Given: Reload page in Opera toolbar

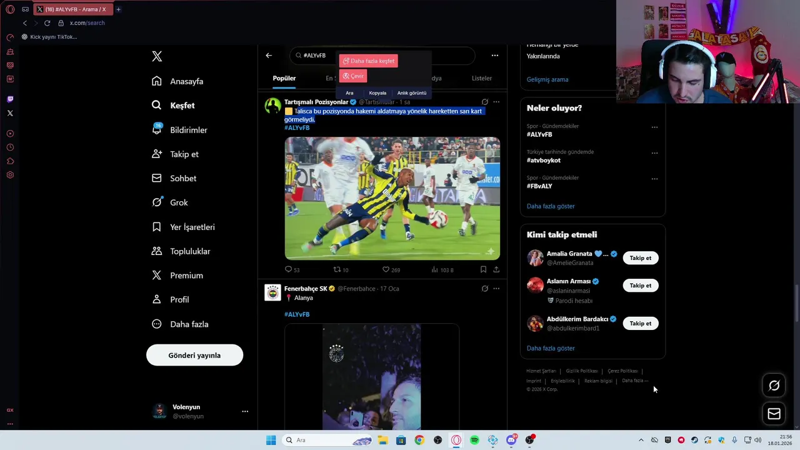Looking at the screenshot, I should point(47,23).
